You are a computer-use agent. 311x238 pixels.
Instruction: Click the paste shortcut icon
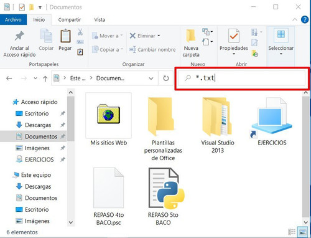80,52
